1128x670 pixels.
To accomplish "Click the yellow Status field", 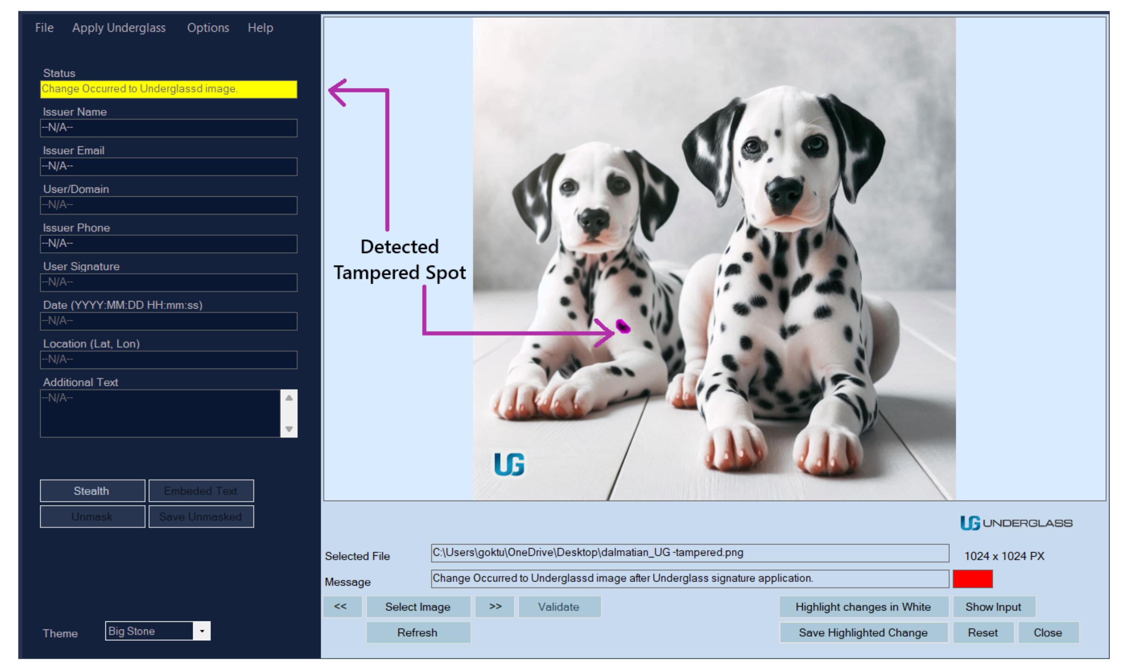I will click(x=168, y=89).
